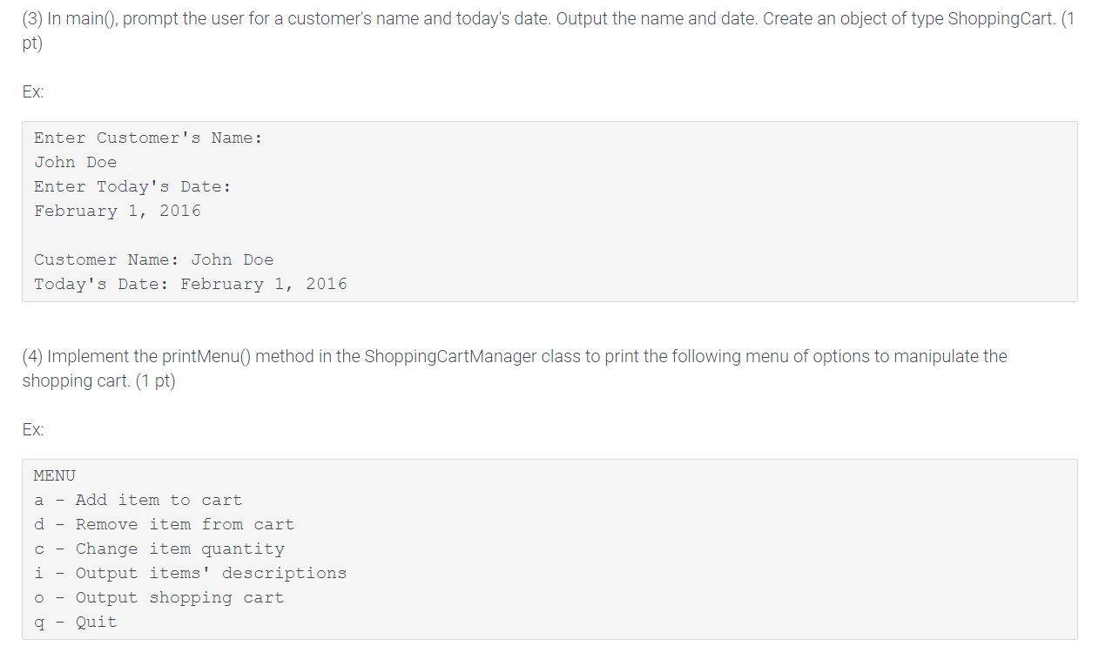
Task: Click the "Enter Customer's Name:" prompt line
Action: coord(148,138)
